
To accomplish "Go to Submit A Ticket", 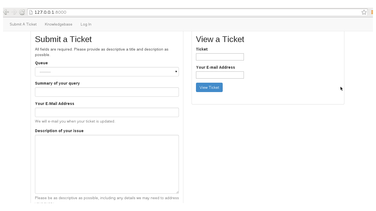I will tap(23, 24).
